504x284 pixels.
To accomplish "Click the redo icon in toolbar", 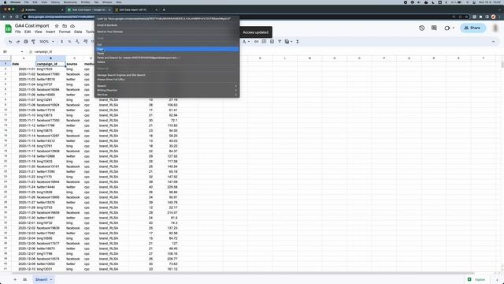I will click(18, 42).
